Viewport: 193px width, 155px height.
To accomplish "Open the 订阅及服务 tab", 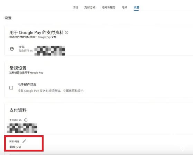I will (x=109, y=7).
